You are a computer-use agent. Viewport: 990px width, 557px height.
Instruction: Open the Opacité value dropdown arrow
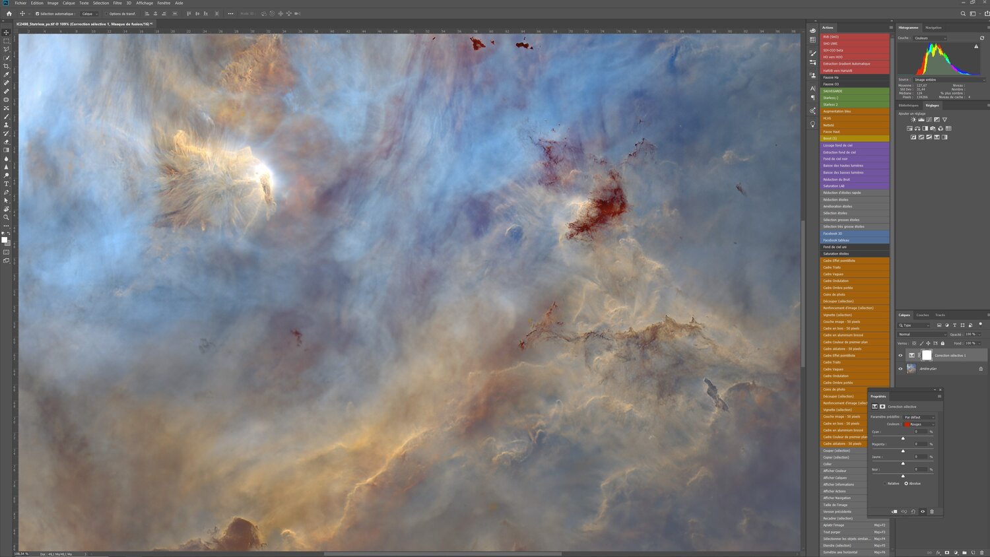[979, 335]
